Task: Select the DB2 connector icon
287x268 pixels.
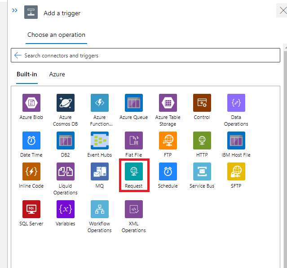Action: pyautogui.click(x=66, y=141)
